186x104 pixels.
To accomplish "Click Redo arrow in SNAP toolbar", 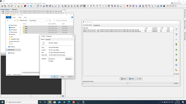I will coord(12,6).
